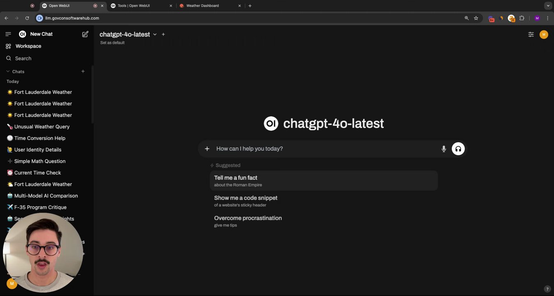Open Search in the sidebar
Image resolution: width=554 pixels, height=296 pixels.
pos(23,58)
